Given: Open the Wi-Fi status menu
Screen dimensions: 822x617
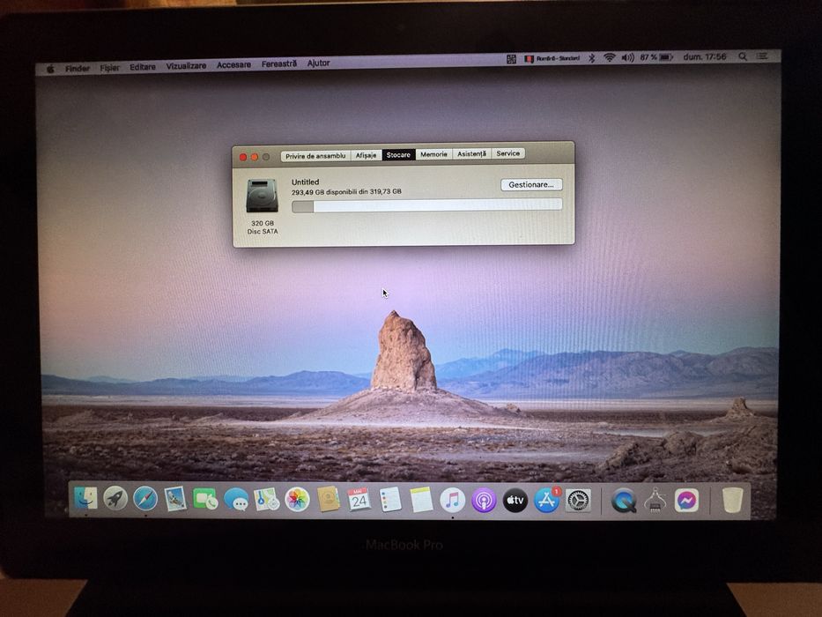Looking at the screenshot, I should [609, 57].
